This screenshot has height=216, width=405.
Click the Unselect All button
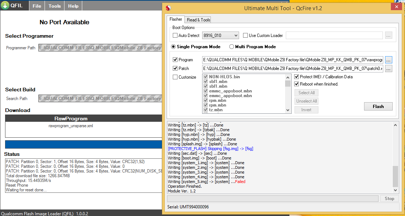click(x=306, y=101)
